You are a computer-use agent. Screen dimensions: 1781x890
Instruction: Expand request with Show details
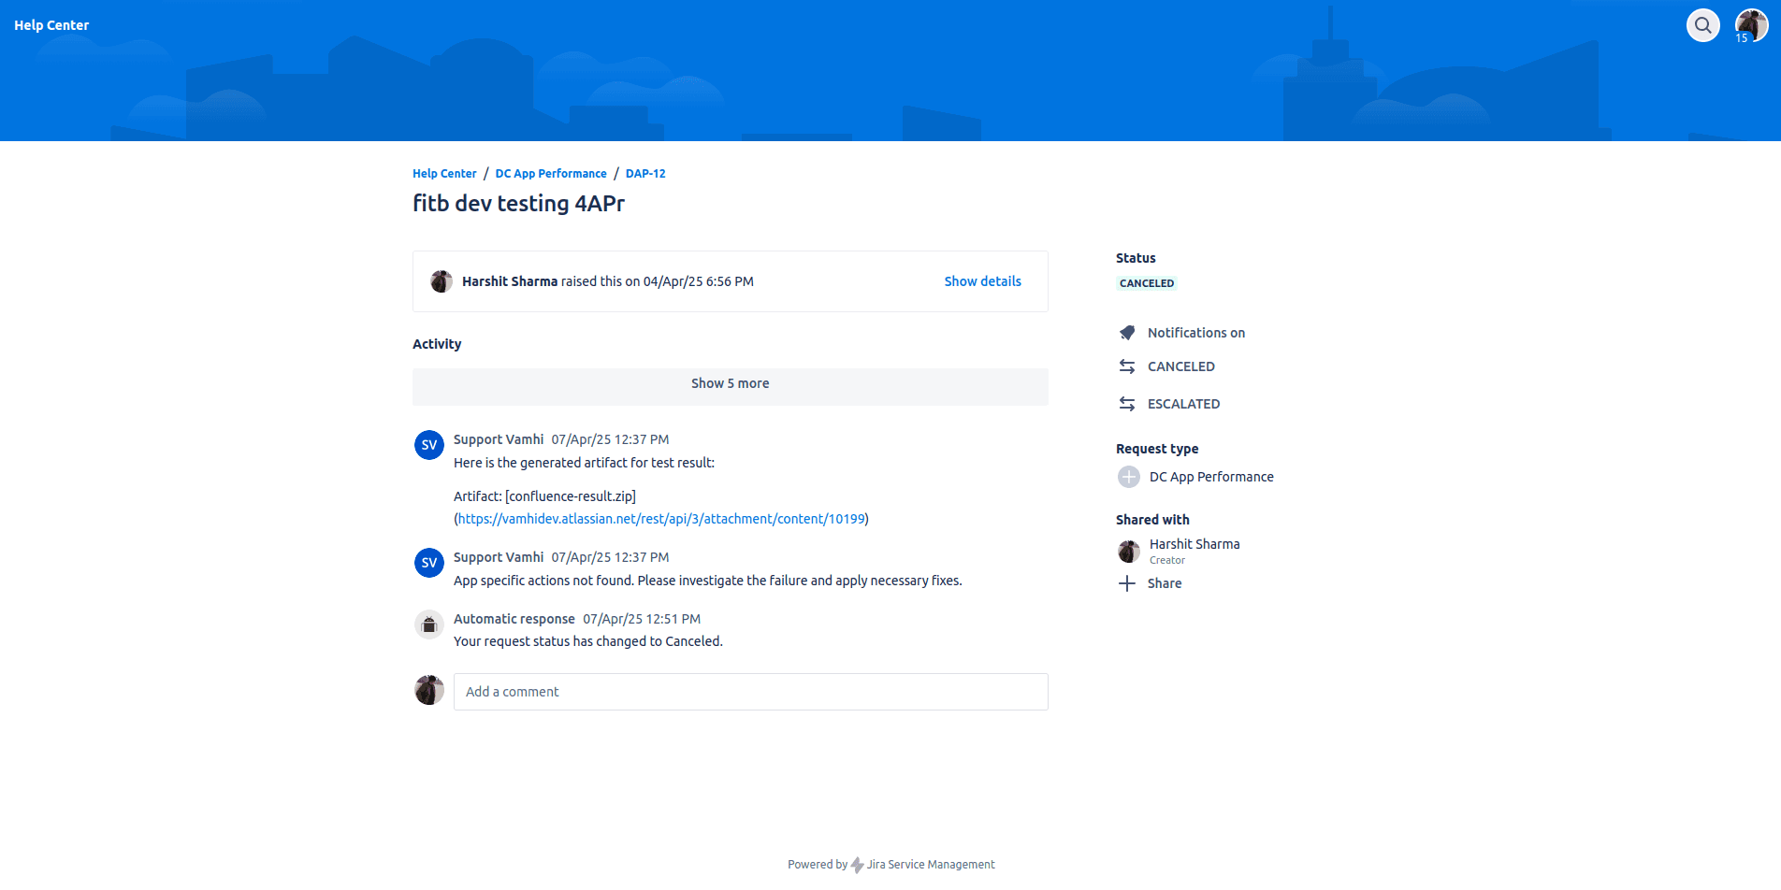pyautogui.click(x=982, y=281)
